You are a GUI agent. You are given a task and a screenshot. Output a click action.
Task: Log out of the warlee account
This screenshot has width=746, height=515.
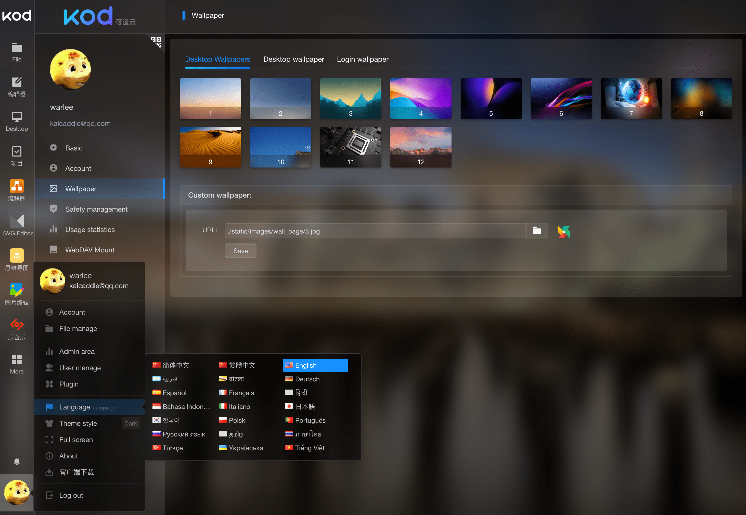[x=71, y=495]
